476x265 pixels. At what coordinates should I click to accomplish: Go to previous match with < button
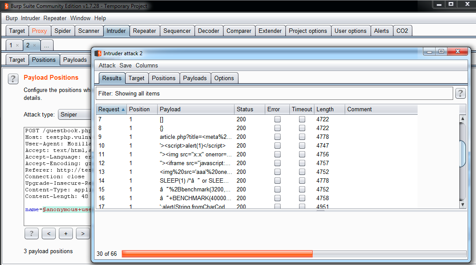(49, 233)
